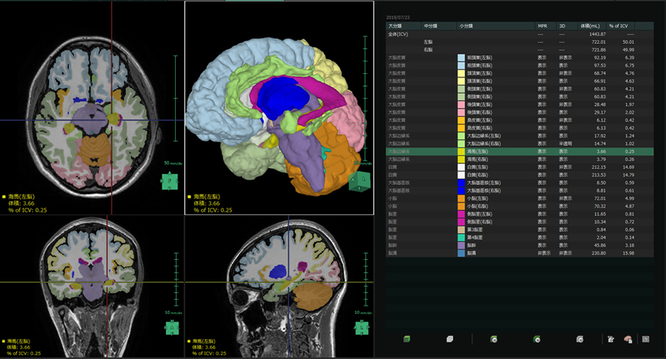Click the 中分類 column header
The width and height of the screenshot is (666, 359).
point(439,26)
